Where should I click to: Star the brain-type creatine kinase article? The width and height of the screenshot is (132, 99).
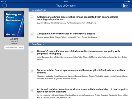pyautogui.click(x=32, y=17)
